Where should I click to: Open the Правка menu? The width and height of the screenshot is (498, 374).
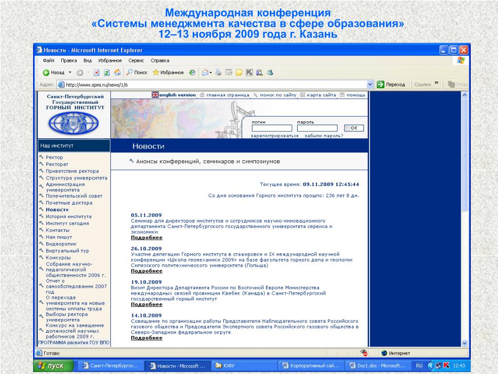[x=69, y=60]
